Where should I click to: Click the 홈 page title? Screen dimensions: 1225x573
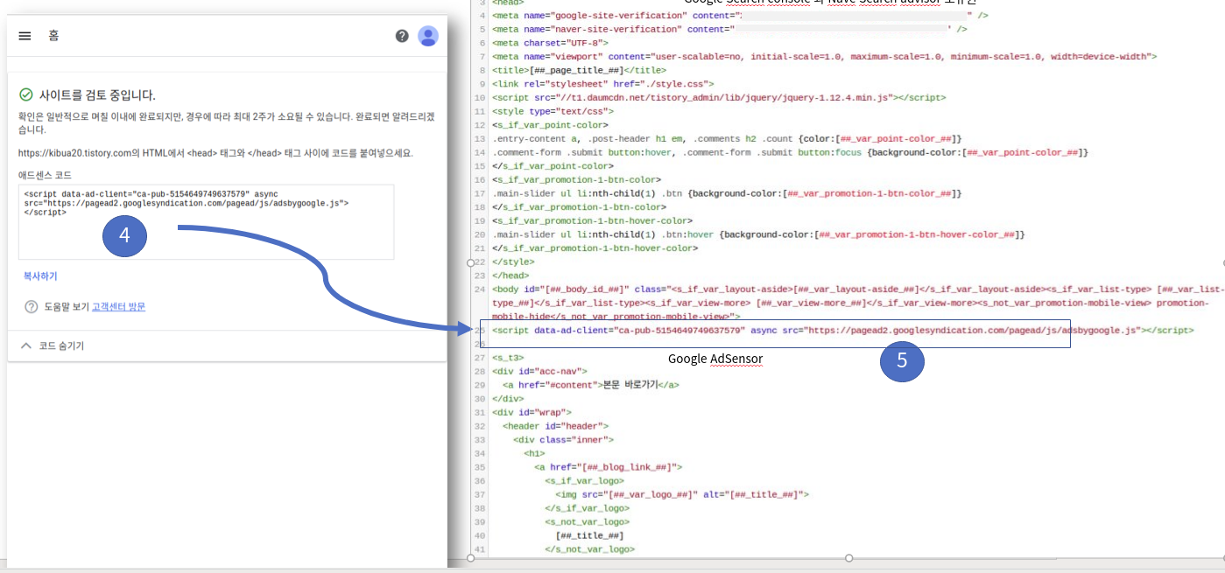click(x=54, y=36)
